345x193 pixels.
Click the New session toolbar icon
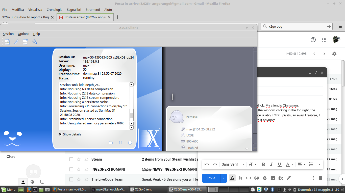point(7,42)
